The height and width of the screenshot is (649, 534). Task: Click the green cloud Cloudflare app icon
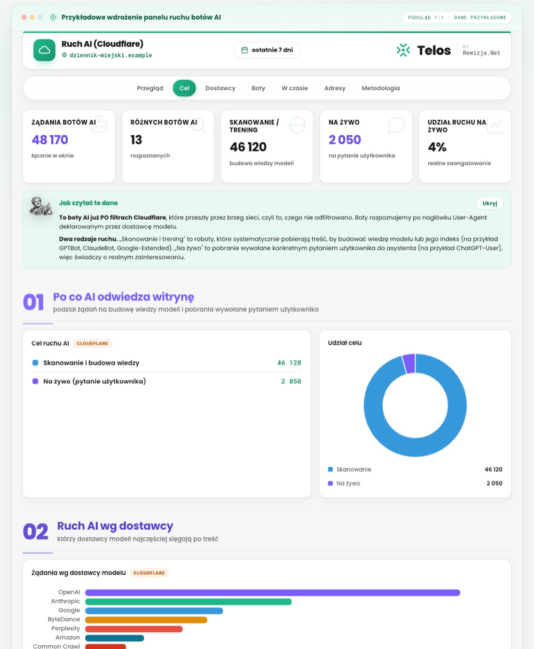44,50
